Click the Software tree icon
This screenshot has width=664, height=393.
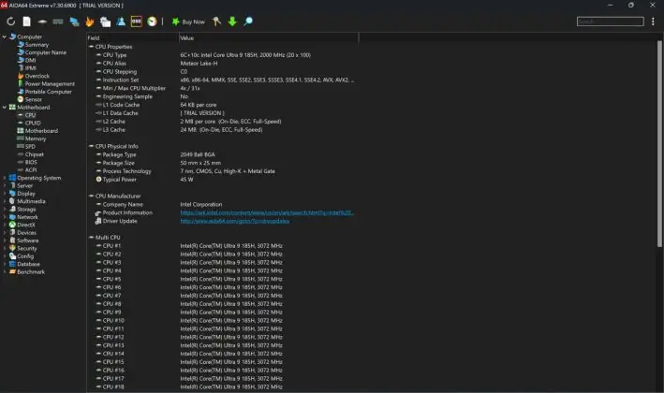coord(12,240)
